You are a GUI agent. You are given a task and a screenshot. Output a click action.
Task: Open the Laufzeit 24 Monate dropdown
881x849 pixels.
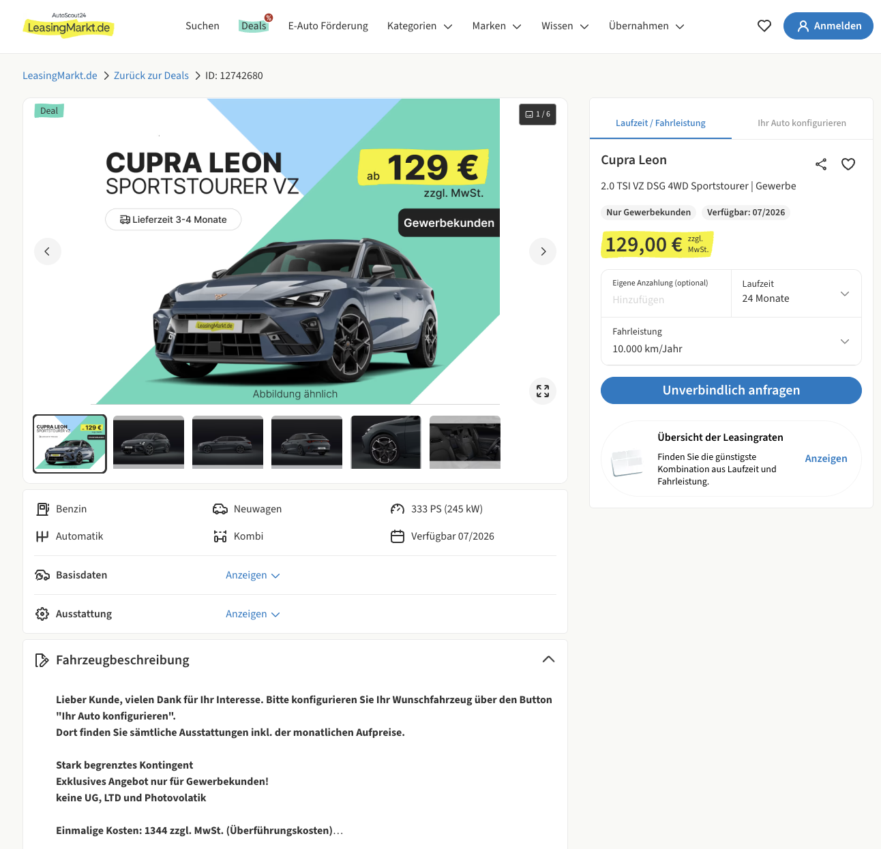tap(796, 294)
